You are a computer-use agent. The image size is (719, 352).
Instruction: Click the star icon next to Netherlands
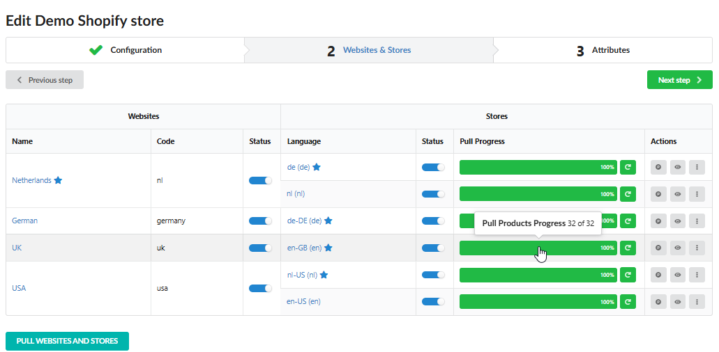coord(58,180)
